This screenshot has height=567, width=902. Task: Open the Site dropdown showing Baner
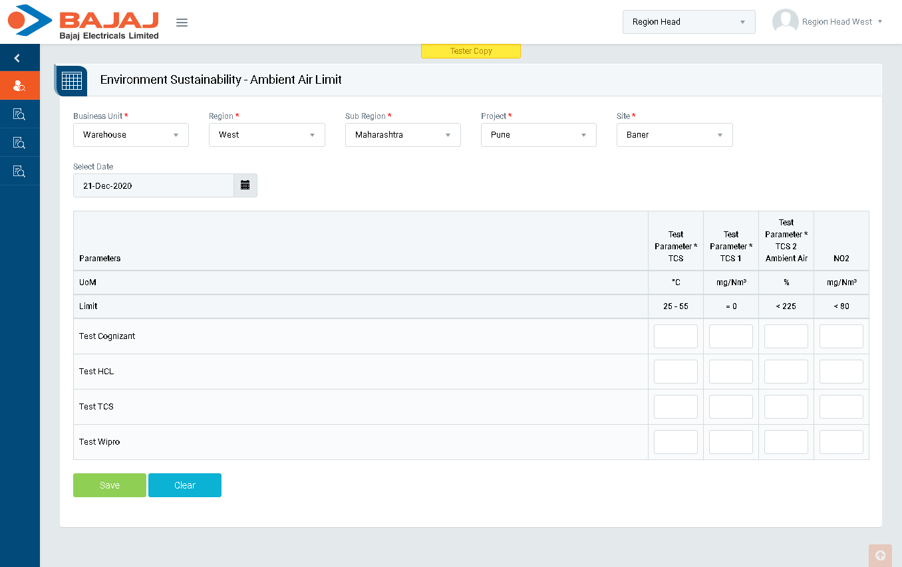pyautogui.click(x=674, y=135)
